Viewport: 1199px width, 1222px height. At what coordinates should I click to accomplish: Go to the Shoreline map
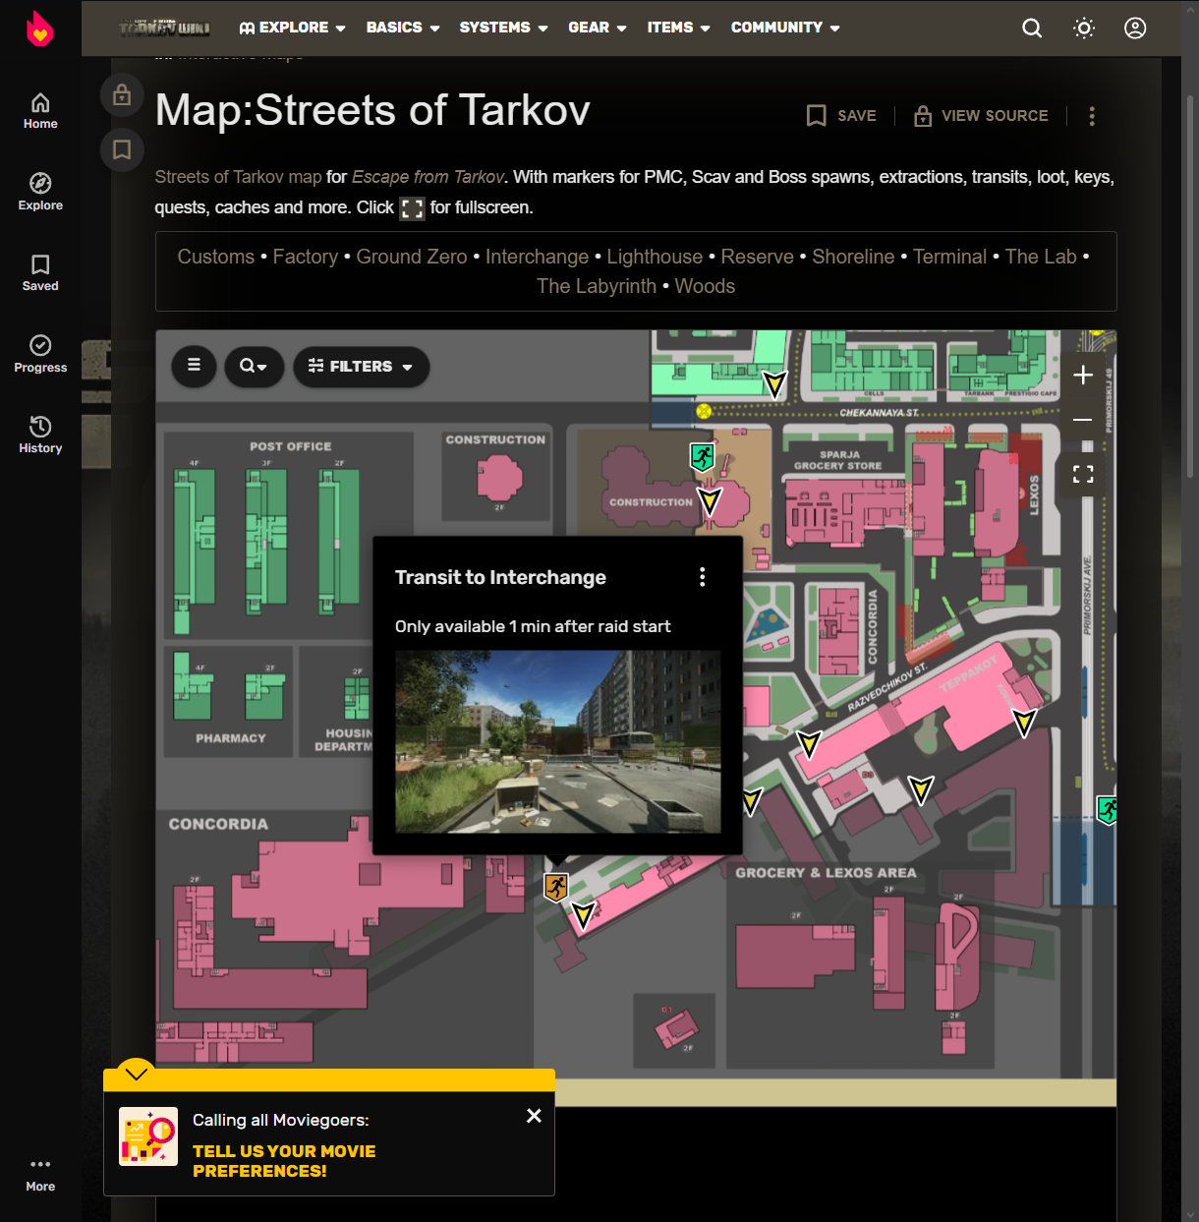(x=853, y=257)
